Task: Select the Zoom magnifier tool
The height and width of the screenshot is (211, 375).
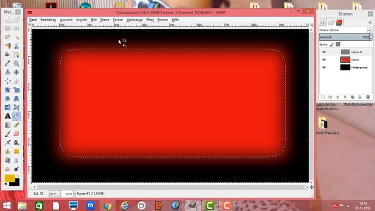Action: pyautogui.click(x=16, y=63)
